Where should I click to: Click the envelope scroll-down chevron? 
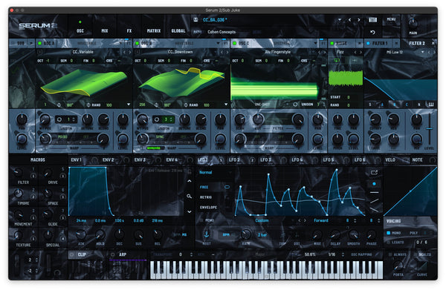pyautogui.click(x=189, y=211)
